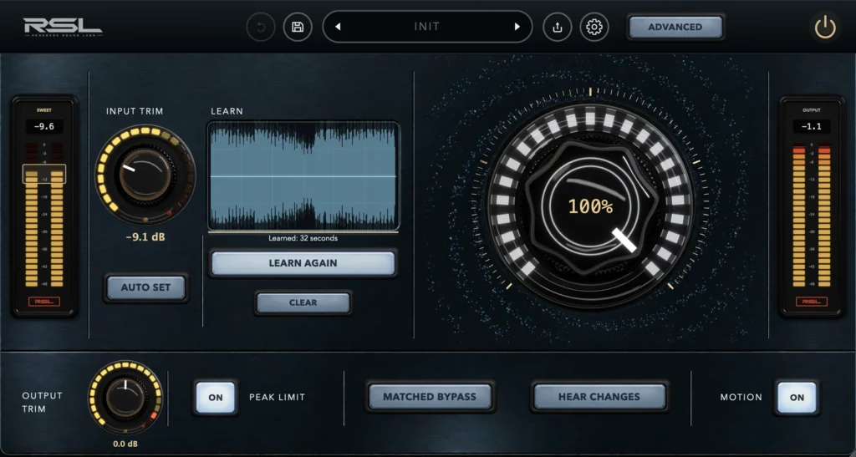Open settings with the gear icon
This screenshot has width=856, height=457.
[x=594, y=27]
